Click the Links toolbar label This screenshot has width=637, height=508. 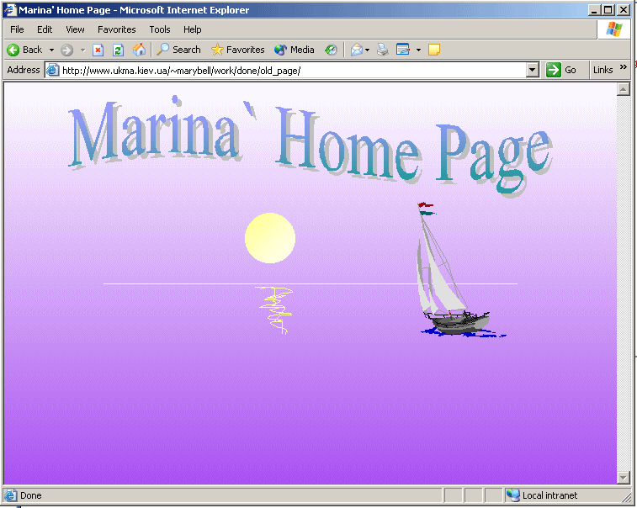pyautogui.click(x=602, y=70)
